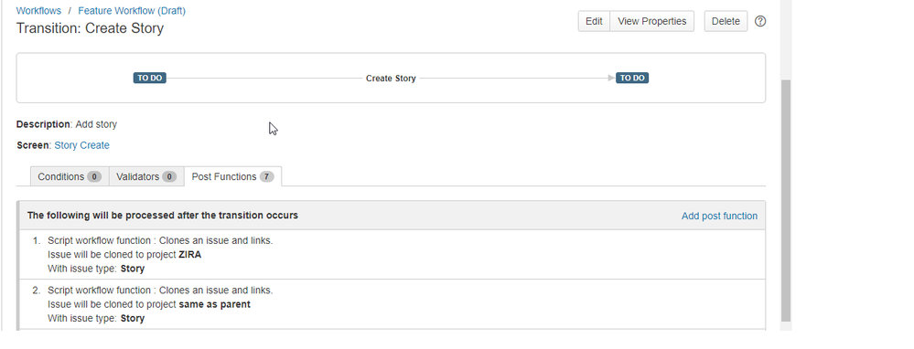Switch to the Validators tab

pos(145,176)
